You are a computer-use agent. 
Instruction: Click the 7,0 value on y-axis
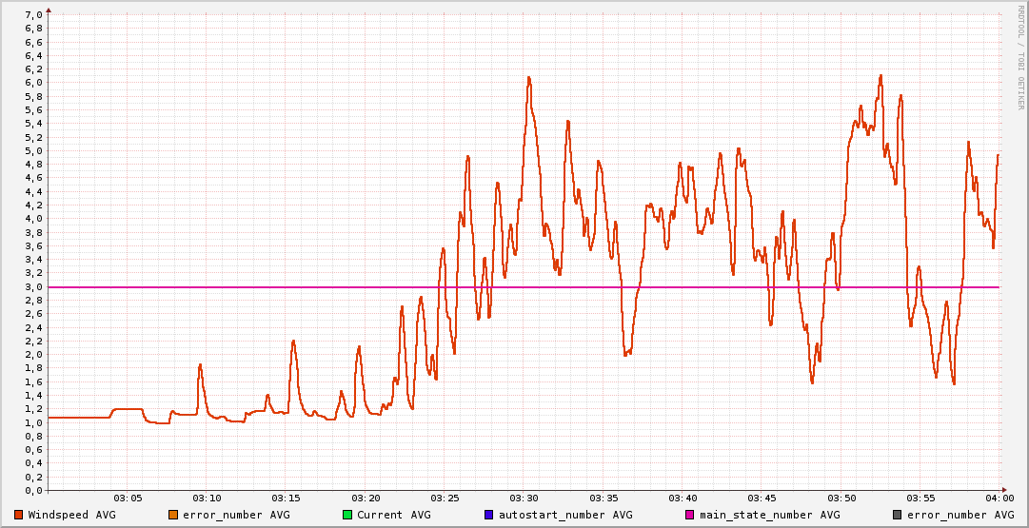(x=32, y=15)
